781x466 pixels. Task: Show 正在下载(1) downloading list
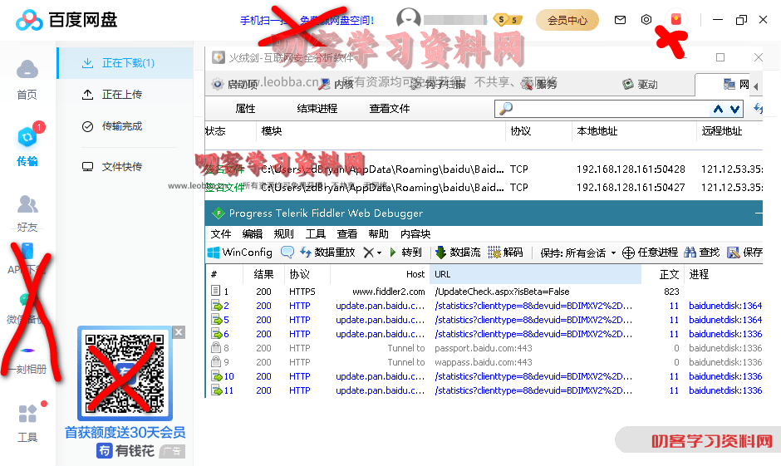click(125, 63)
